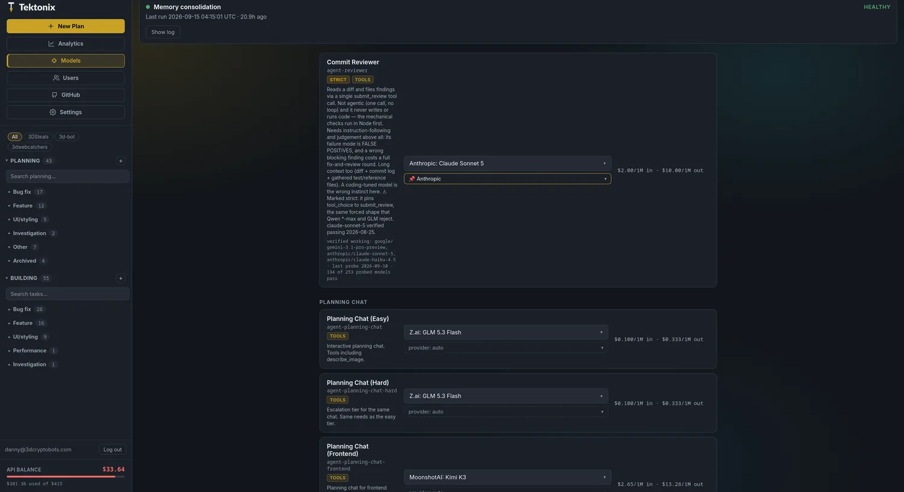Click the API balance usage bar
The image size is (904, 492).
[66, 476]
